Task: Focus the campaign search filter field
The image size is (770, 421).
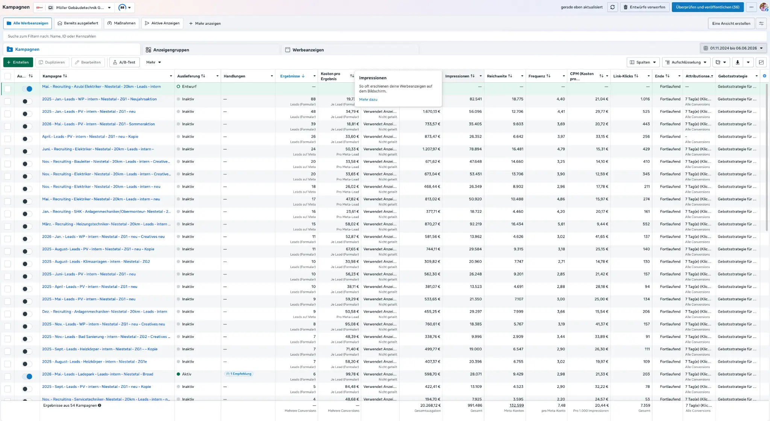Action: click(x=385, y=36)
